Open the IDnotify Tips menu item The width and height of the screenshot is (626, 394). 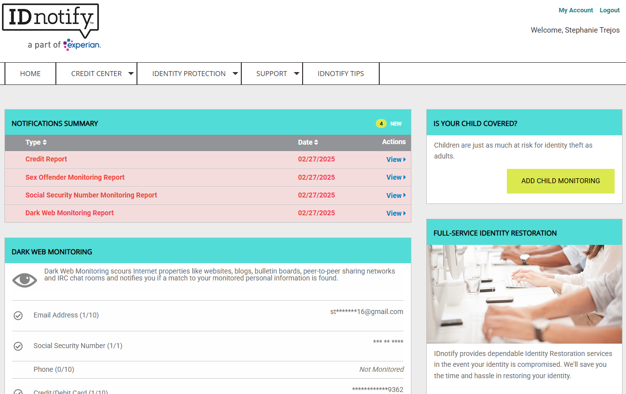pos(341,74)
